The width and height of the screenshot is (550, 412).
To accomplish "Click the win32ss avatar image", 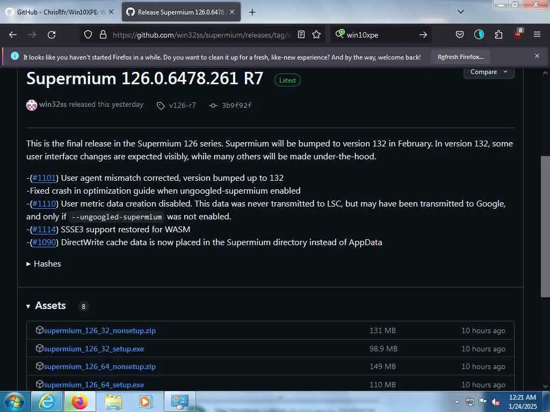I will tap(32, 105).
